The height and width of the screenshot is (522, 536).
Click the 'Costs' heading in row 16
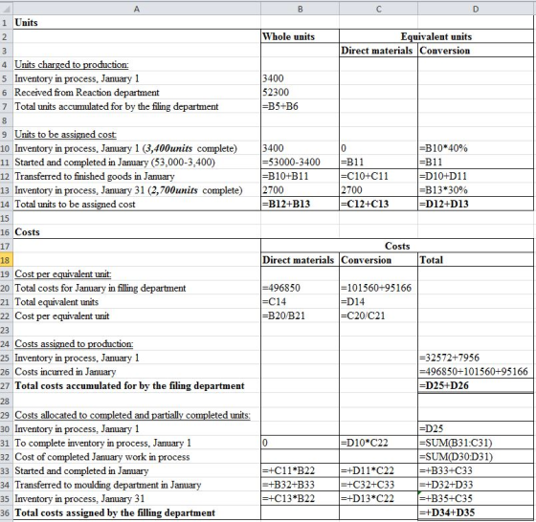(137, 232)
